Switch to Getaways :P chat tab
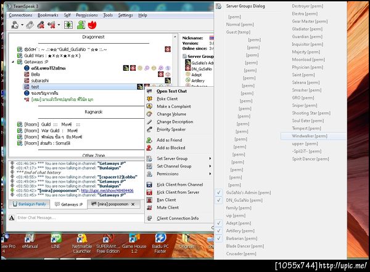Image resolution: width=370 pixels, height=272 pixels. point(69,204)
